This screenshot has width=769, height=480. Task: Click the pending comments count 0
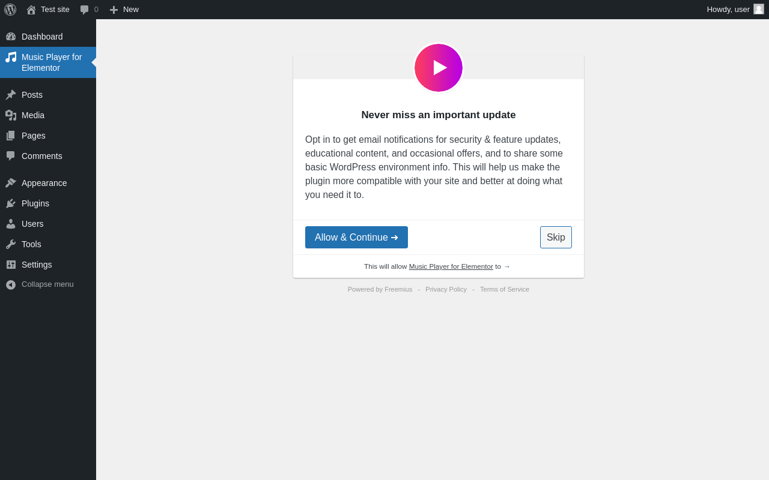pyautogui.click(x=96, y=10)
